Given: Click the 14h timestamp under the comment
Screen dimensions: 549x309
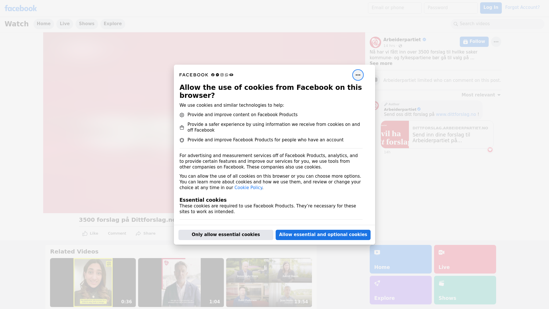Looking at the screenshot, I should (387, 152).
